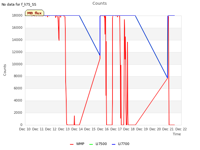200x150 pixels.
Task: Click the Dec 18 x-axis tick label
Action: (129, 129)
